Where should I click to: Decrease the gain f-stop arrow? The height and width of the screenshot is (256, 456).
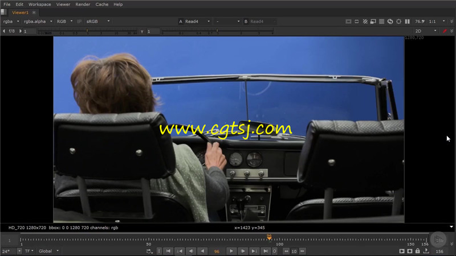[4, 31]
